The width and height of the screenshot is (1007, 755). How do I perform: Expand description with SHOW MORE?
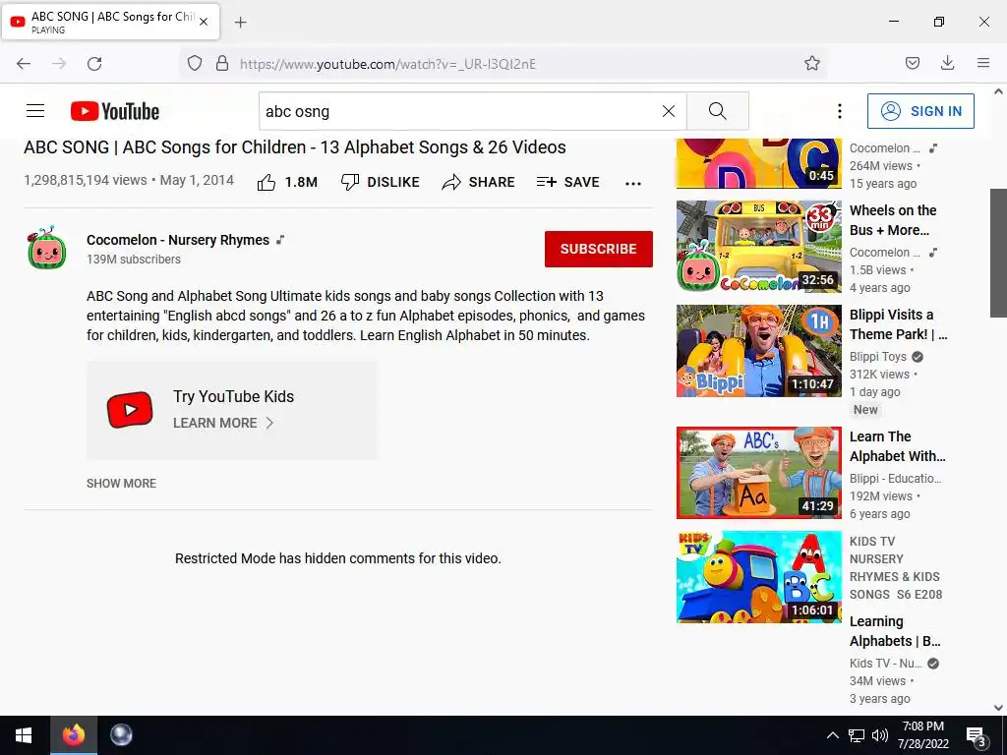(x=121, y=484)
